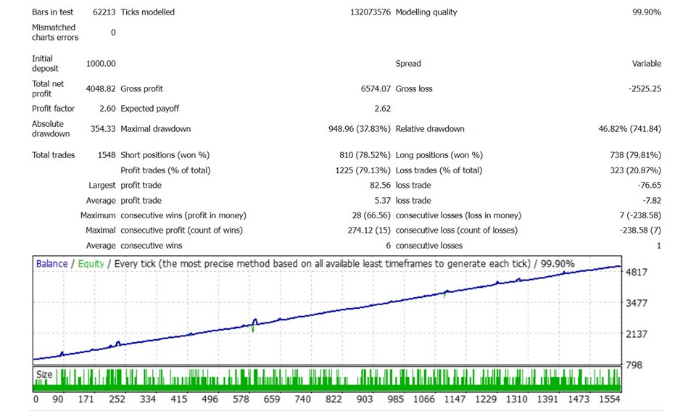Click the 90 trade number on x-axis
Viewport: 696px width, 411px height.
pos(58,399)
